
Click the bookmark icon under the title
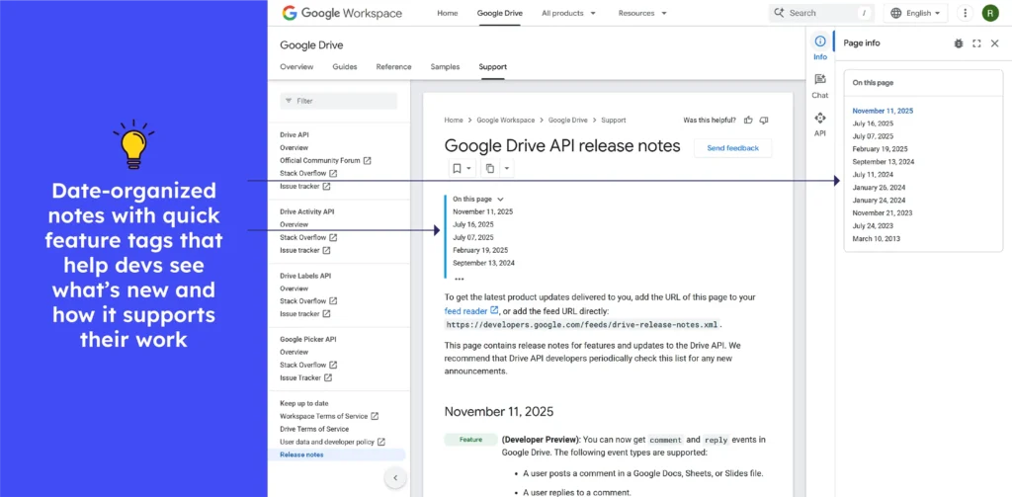point(457,168)
